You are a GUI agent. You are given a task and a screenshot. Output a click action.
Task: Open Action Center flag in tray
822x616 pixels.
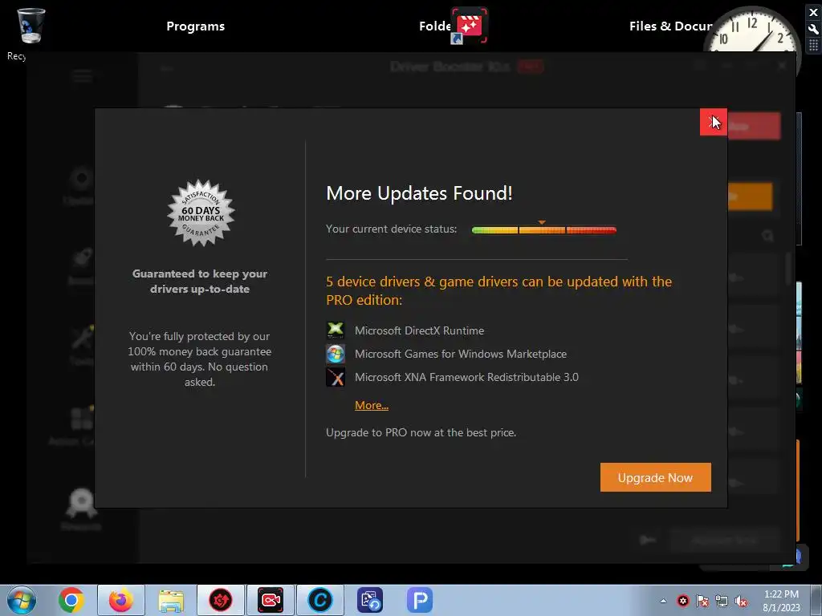pos(702,601)
